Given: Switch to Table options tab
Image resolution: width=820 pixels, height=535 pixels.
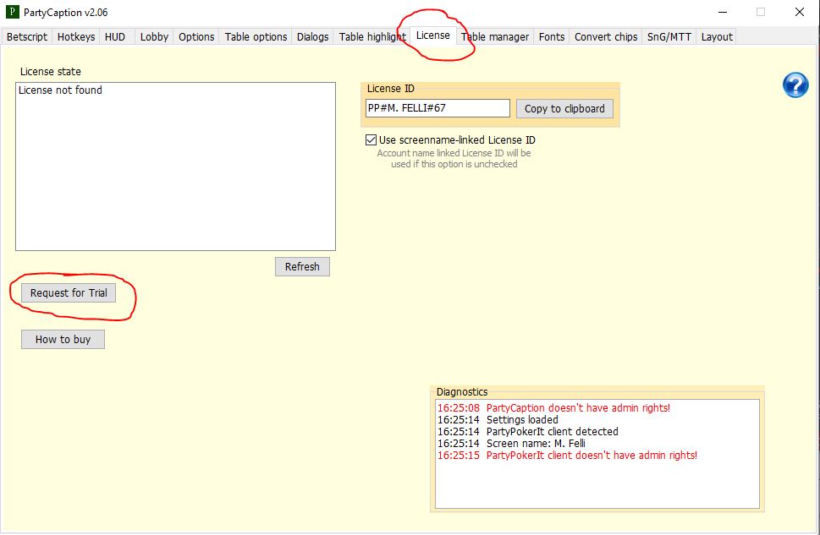Looking at the screenshot, I should click(x=256, y=36).
